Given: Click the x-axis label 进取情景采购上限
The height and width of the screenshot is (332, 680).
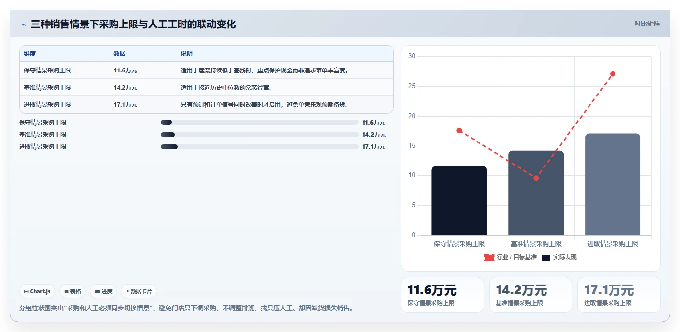Looking at the screenshot, I should coord(613,244).
